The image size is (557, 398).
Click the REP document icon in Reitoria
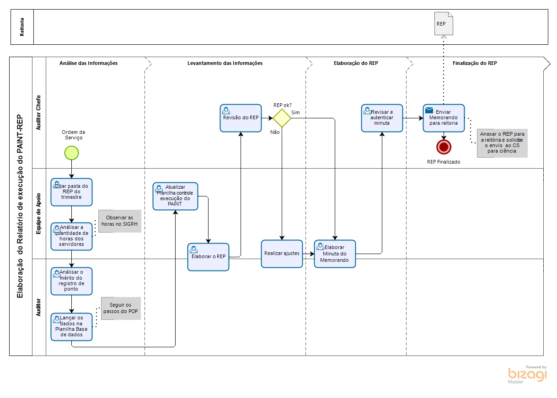[x=443, y=24]
